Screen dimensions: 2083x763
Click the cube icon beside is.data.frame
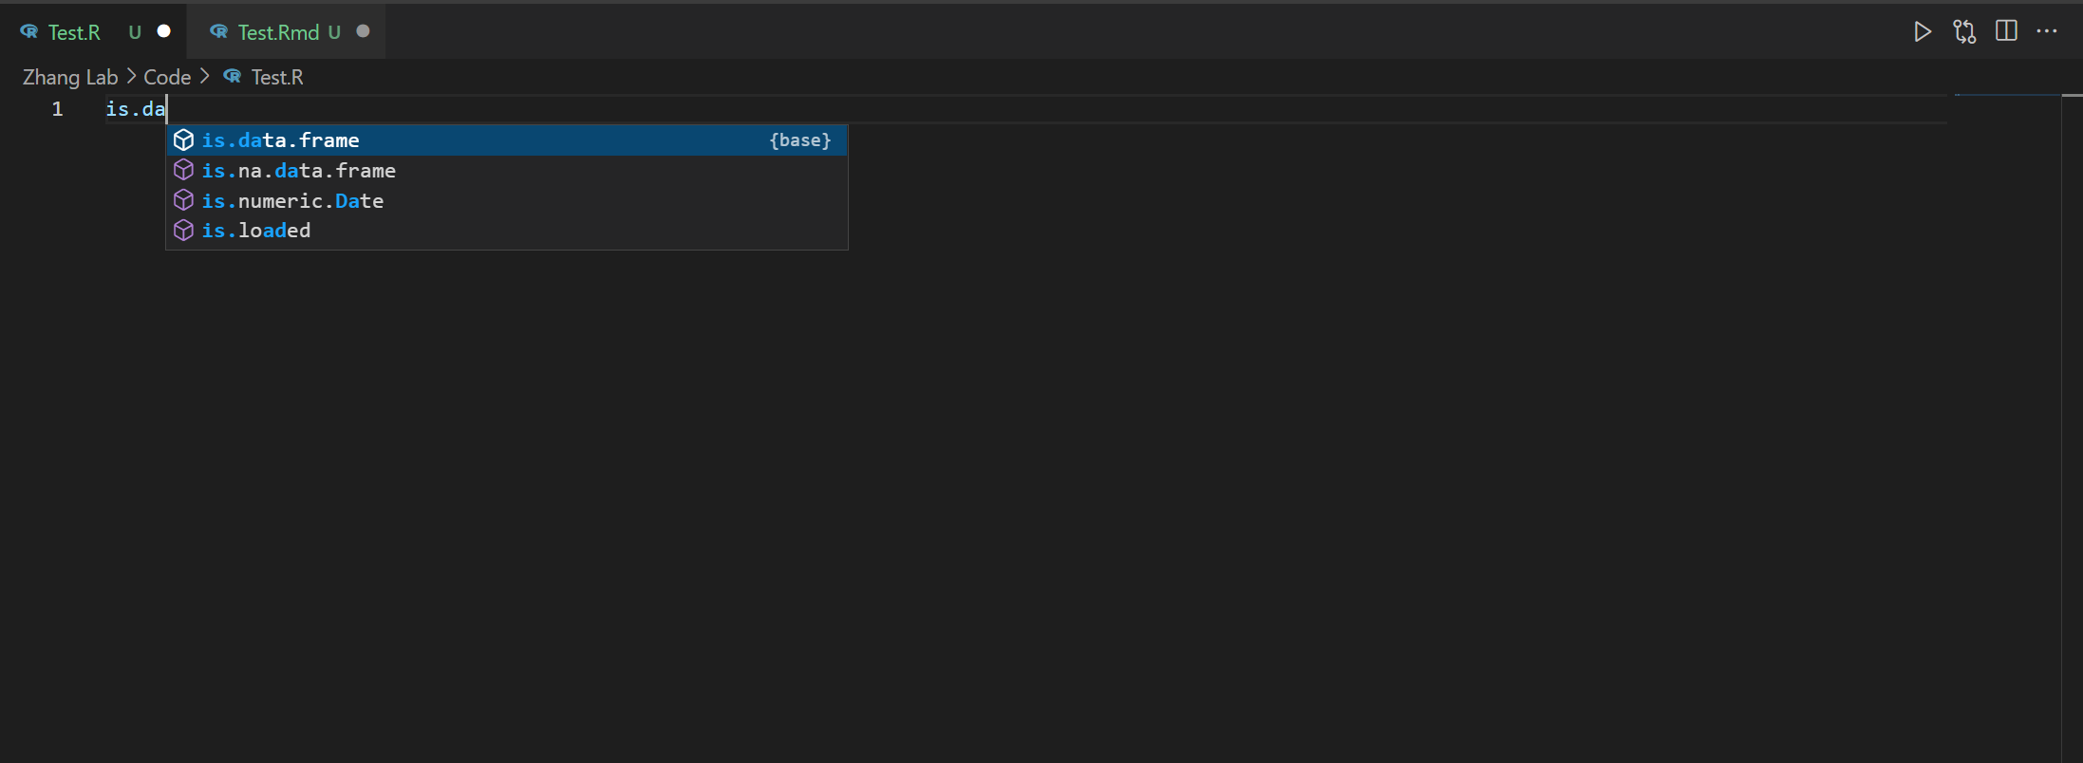coord(183,140)
